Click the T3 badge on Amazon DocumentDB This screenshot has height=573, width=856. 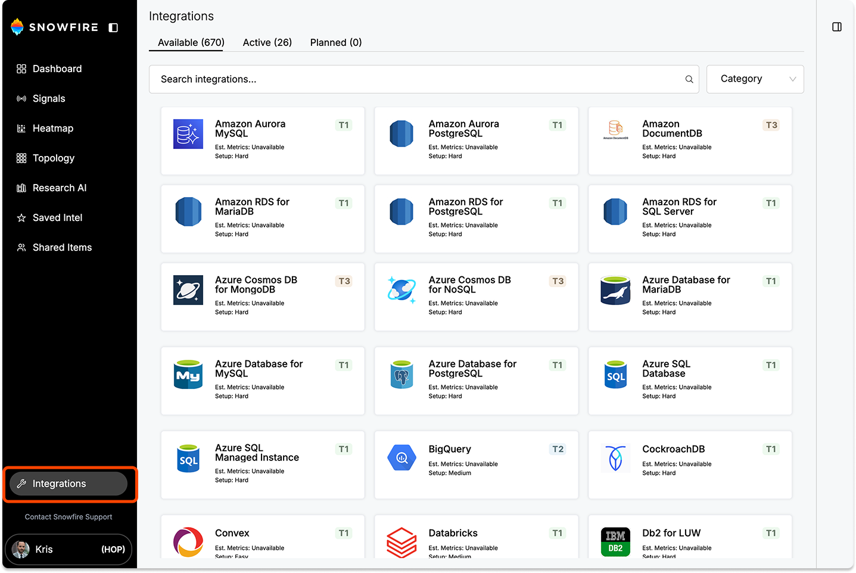pyautogui.click(x=771, y=125)
